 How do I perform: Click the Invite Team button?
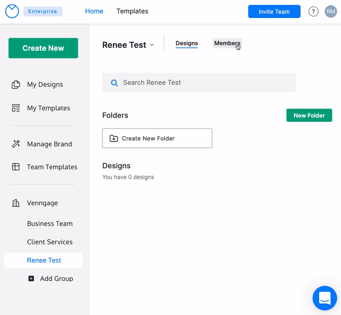click(x=274, y=12)
